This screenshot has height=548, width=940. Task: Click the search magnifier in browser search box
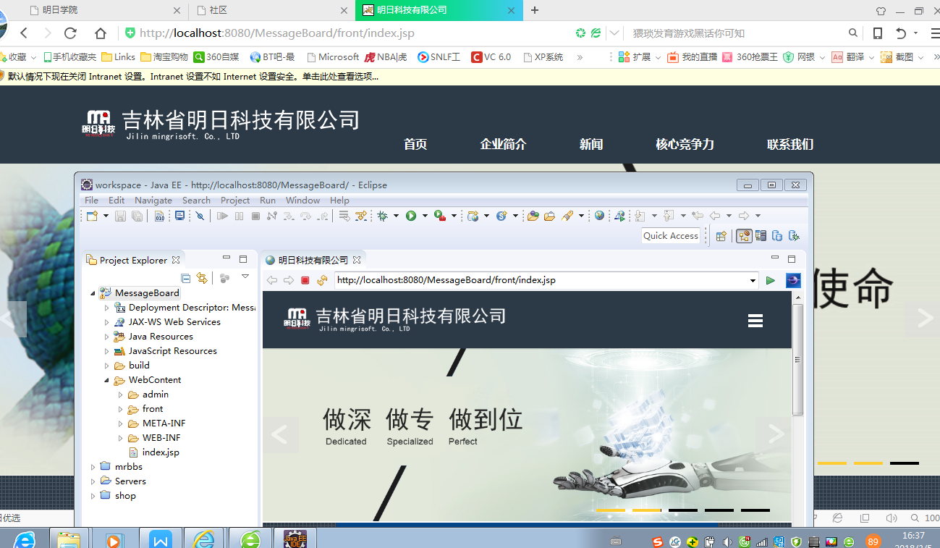tap(853, 33)
